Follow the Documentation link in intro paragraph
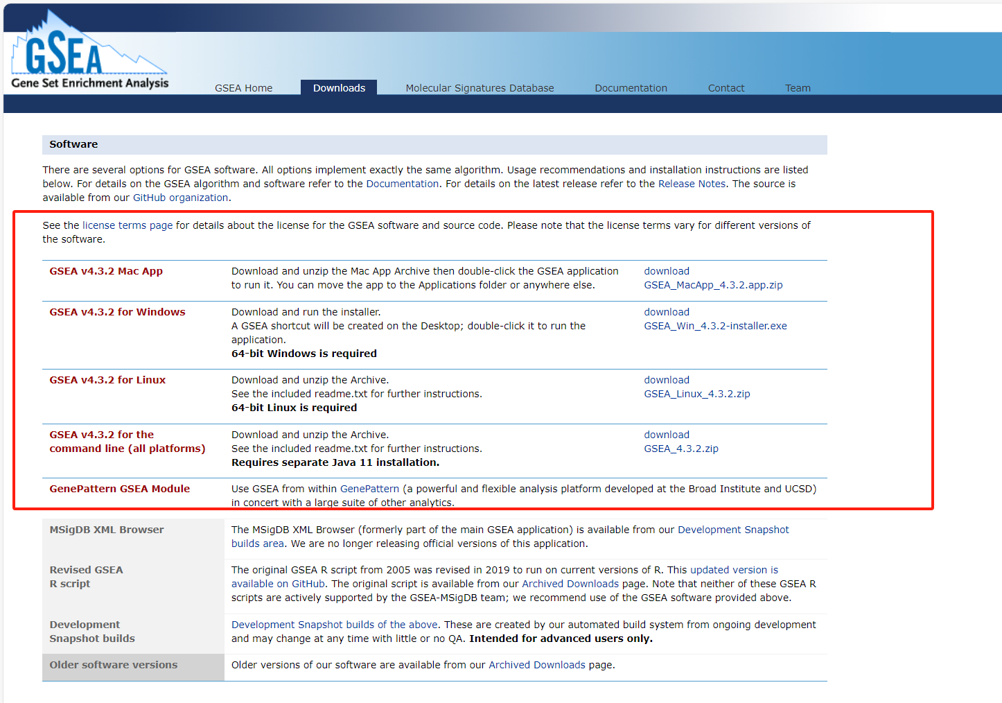The image size is (1002, 703). click(403, 184)
